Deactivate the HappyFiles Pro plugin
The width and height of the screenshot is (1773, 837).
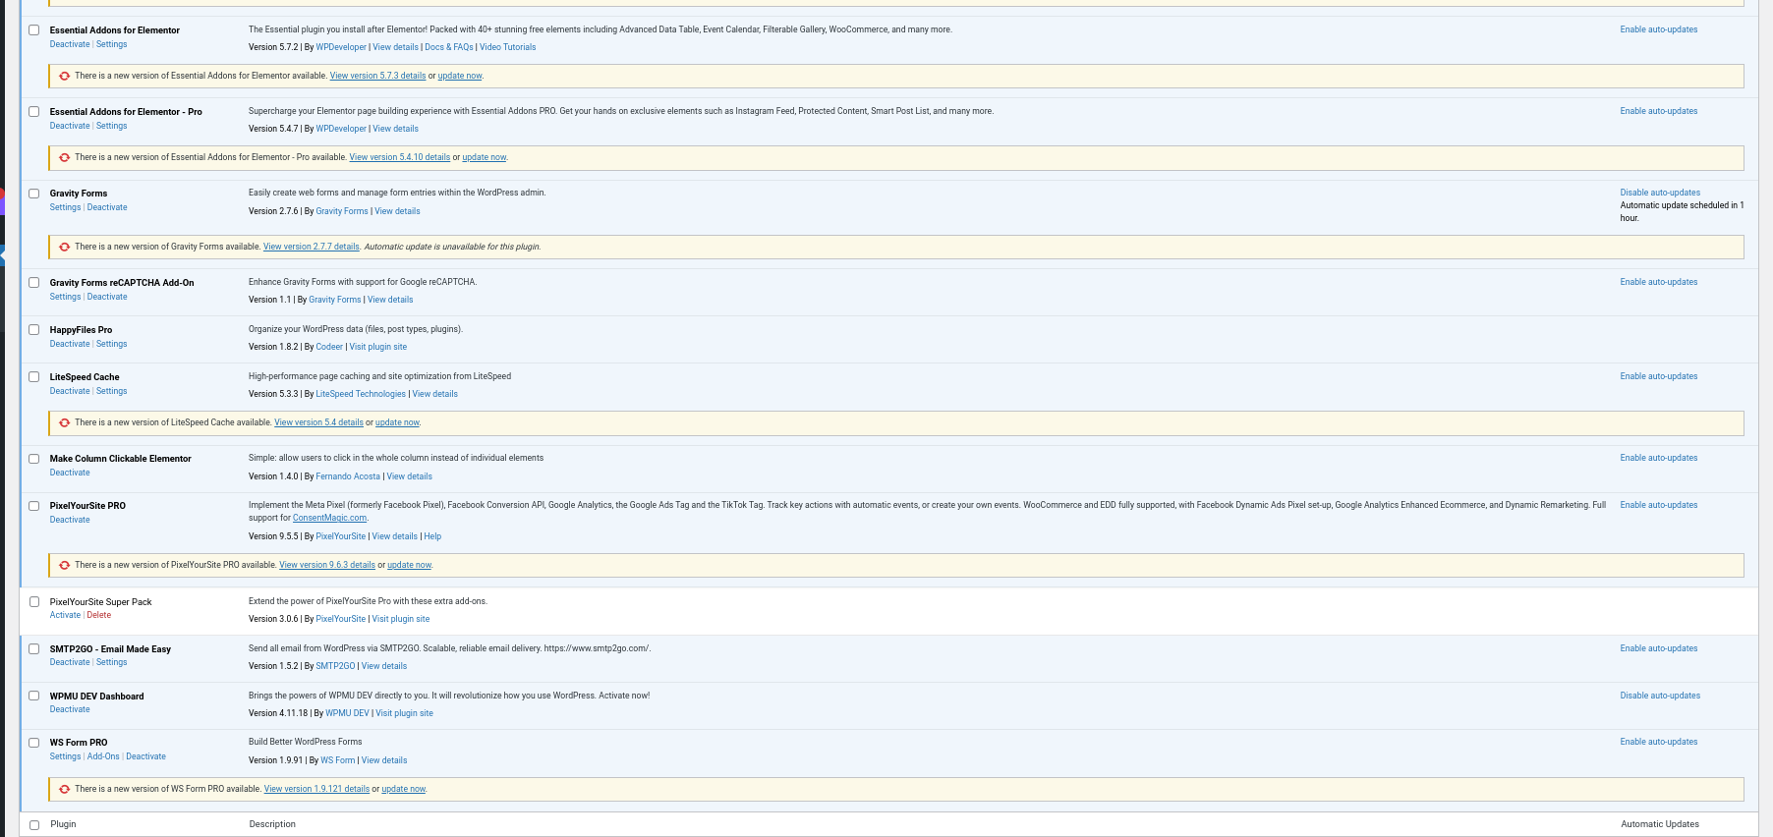click(x=70, y=344)
